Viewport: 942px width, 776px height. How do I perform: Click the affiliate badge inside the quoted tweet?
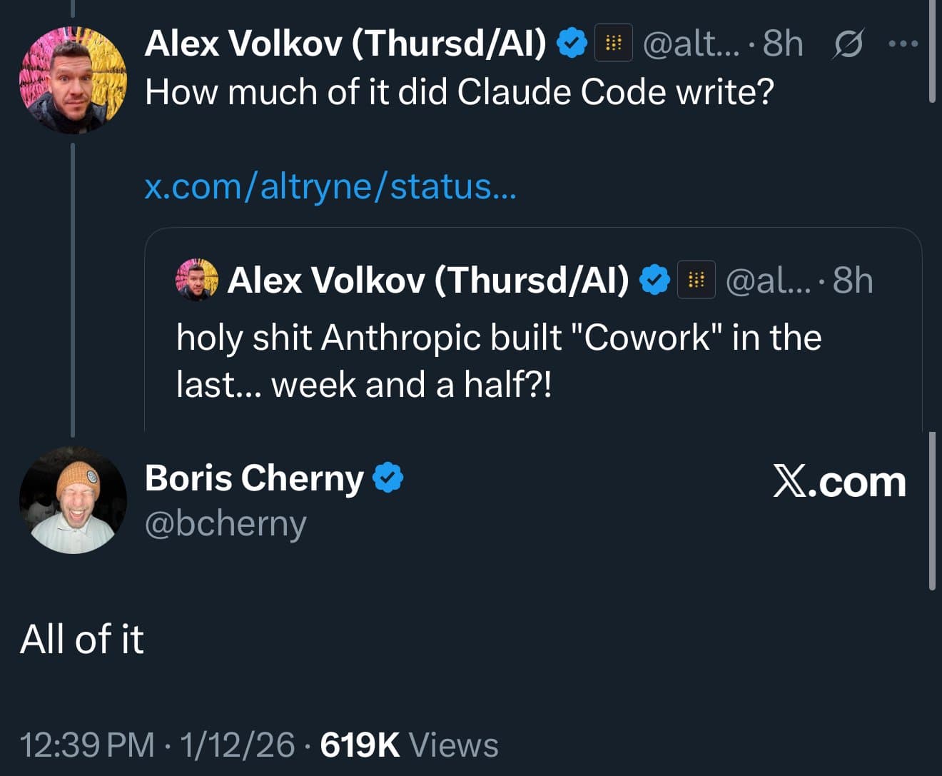coord(696,280)
